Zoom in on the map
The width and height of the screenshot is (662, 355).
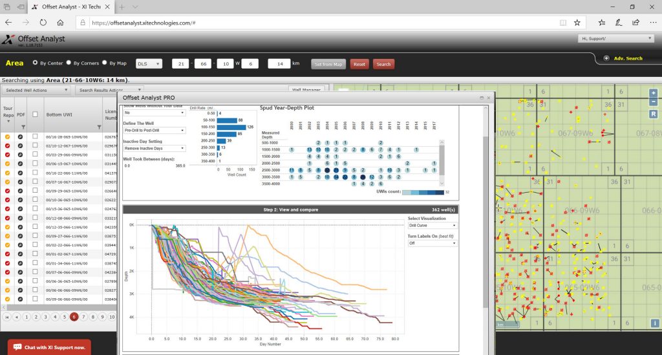[x=653, y=93]
